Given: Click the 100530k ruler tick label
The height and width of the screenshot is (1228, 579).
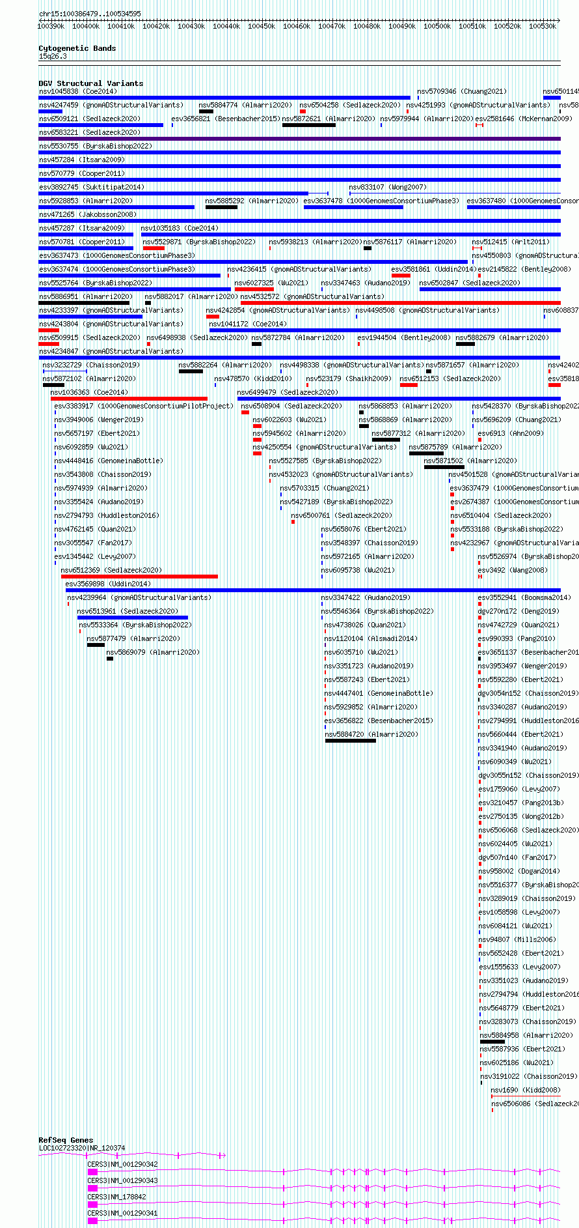Looking at the screenshot, I should click(543, 26).
